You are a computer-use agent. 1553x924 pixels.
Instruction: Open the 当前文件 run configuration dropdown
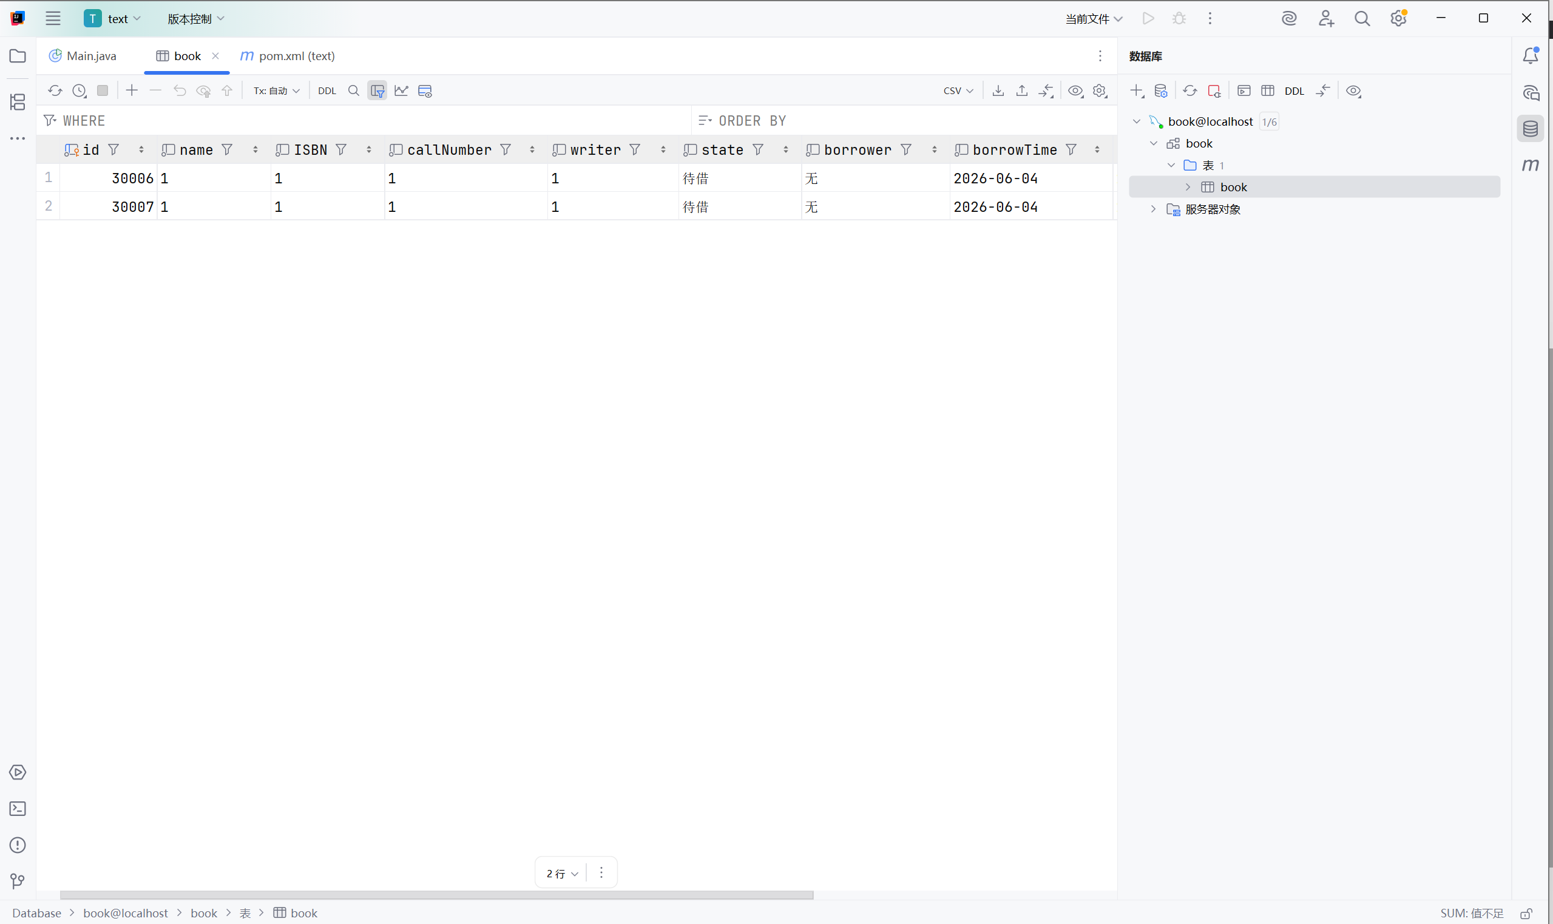(1094, 19)
